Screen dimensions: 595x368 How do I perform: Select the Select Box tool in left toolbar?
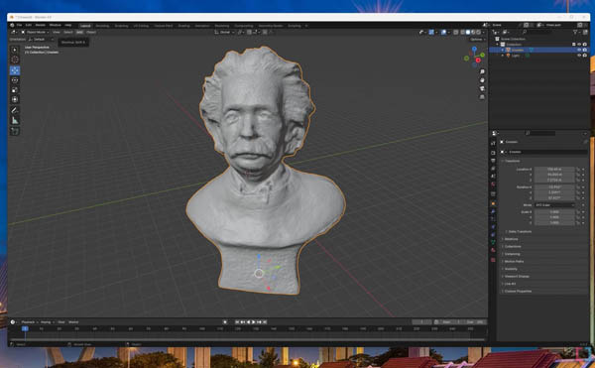[15, 50]
